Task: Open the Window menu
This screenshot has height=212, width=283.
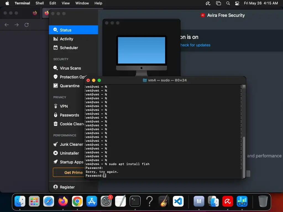Action: tap(82, 3)
